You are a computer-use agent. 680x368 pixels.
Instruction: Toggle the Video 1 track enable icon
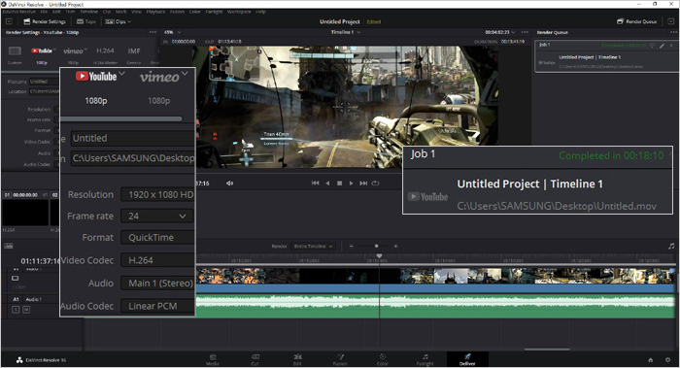click(x=16, y=278)
